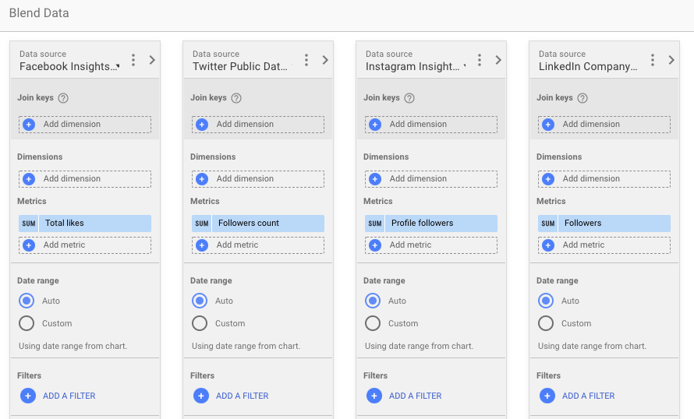This screenshot has width=694, height=419.
Task: Click Add metric plus icon for Facebook Insights
Action: click(x=29, y=245)
